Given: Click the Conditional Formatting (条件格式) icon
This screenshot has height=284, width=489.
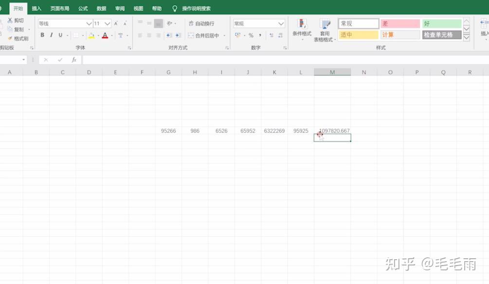Looking at the screenshot, I should pos(302,24).
